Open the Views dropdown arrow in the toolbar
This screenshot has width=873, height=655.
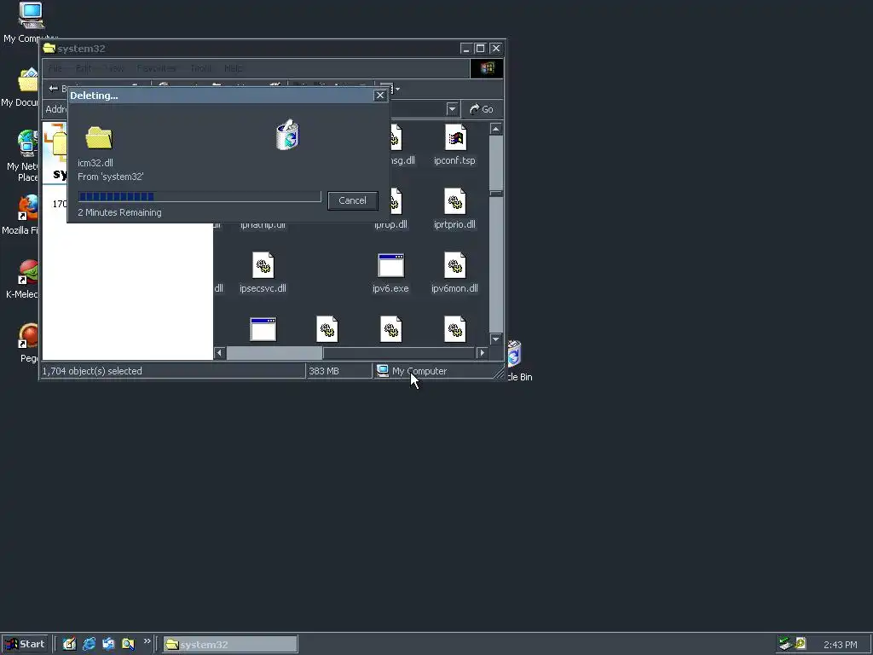[397, 89]
